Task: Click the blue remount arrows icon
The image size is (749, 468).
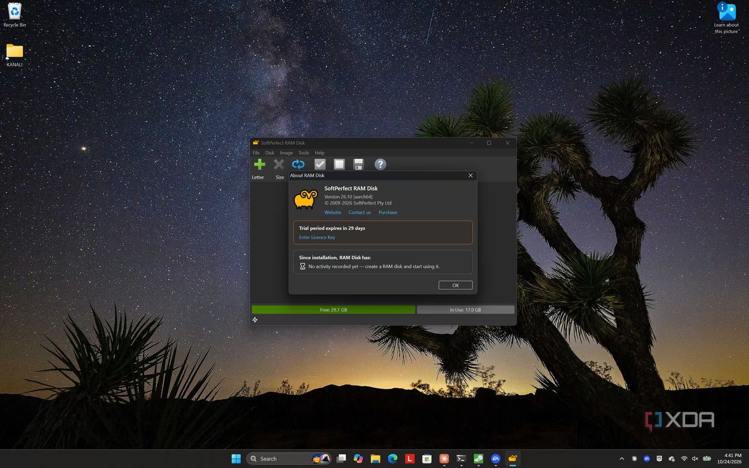Action: click(298, 164)
